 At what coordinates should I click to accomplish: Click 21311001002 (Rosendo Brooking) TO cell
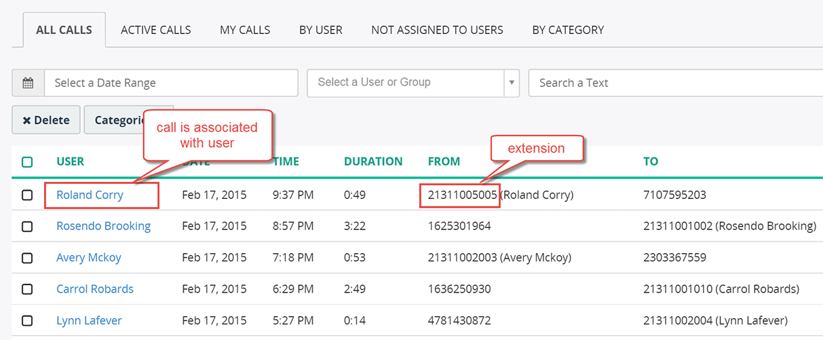tap(729, 226)
